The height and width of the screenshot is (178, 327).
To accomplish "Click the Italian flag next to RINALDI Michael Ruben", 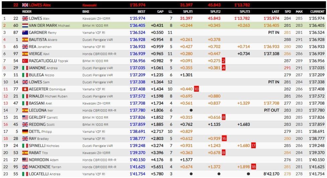I will coord(25,96).
